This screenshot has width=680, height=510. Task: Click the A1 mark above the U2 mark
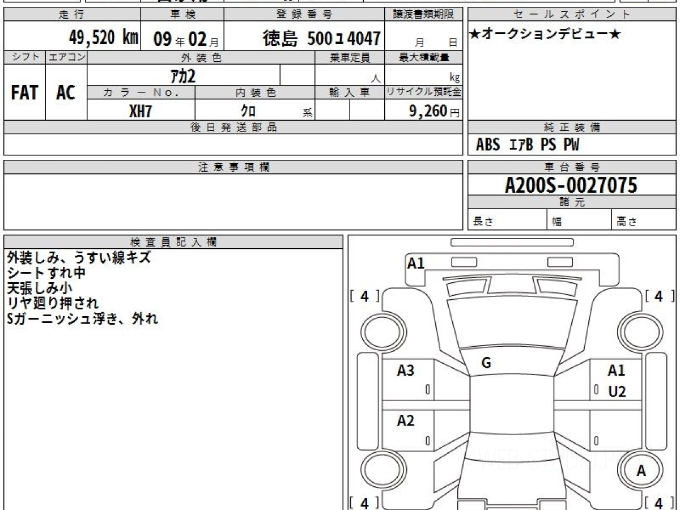[616, 371]
